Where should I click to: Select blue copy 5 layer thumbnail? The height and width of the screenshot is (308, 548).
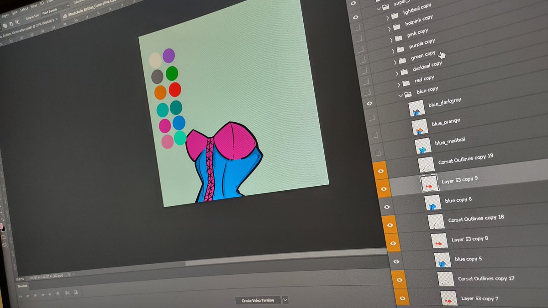tap(443, 260)
